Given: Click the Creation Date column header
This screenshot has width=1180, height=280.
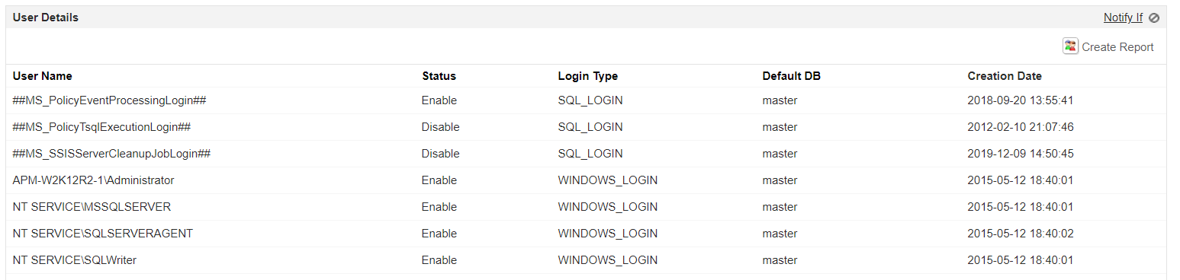Looking at the screenshot, I should (1004, 76).
